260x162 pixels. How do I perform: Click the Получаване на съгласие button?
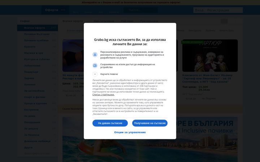click(x=150, y=123)
